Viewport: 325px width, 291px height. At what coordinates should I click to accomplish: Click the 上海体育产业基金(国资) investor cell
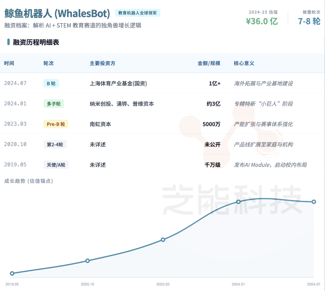[x=118, y=83]
